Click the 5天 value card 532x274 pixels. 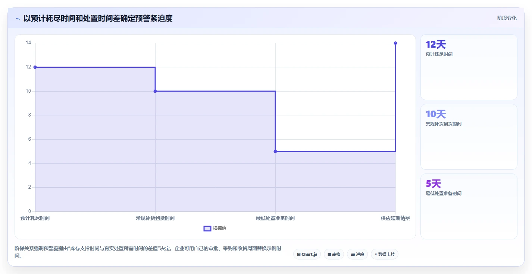(469, 207)
